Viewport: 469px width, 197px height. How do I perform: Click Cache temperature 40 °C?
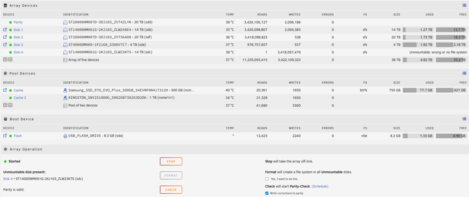(230, 90)
